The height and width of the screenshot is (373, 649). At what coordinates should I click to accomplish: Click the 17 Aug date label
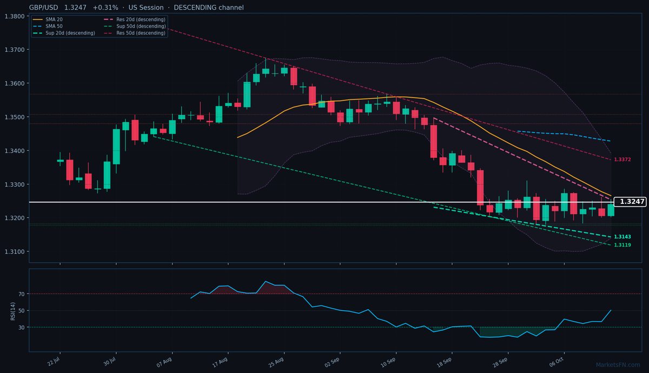coord(222,362)
